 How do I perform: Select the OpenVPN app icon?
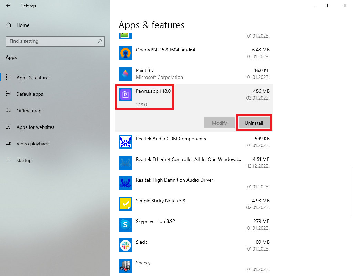pyautogui.click(x=125, y=53)
